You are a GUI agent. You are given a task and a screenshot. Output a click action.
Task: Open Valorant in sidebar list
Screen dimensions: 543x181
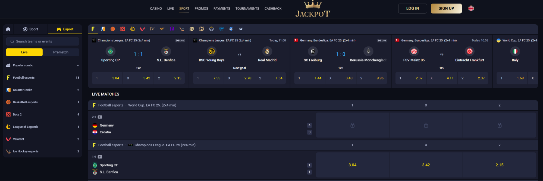coord(43,139)
